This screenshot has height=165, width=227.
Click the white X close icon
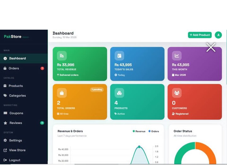(211, 47)
